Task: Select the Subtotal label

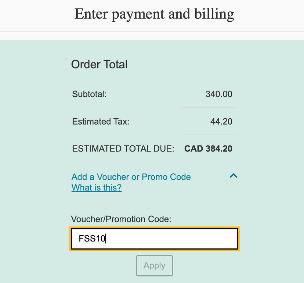Action: click(x=89, y=94)
